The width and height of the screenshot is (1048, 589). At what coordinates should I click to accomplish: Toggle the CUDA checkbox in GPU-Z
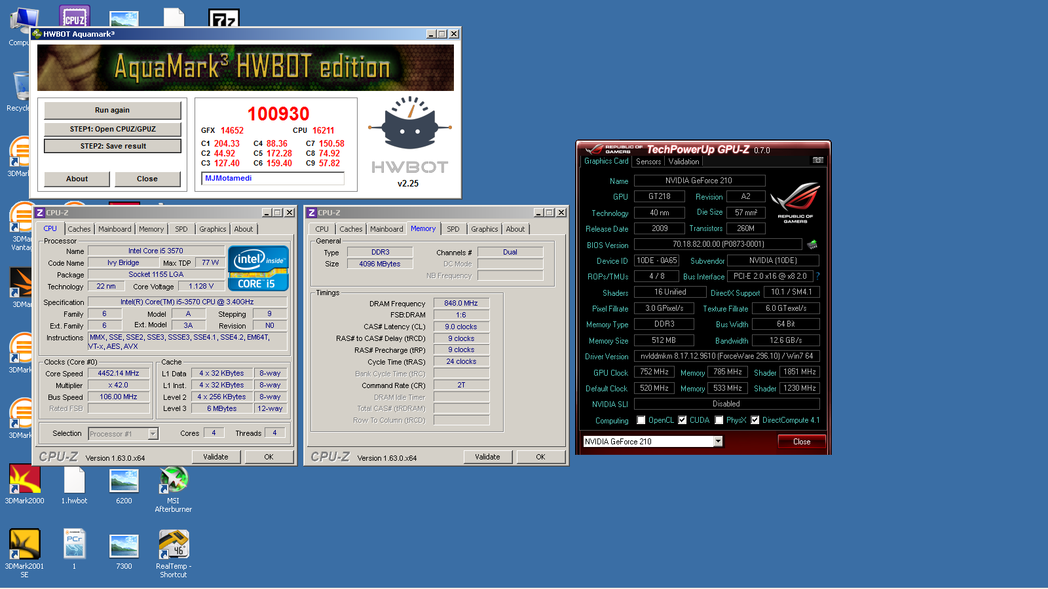683,420
